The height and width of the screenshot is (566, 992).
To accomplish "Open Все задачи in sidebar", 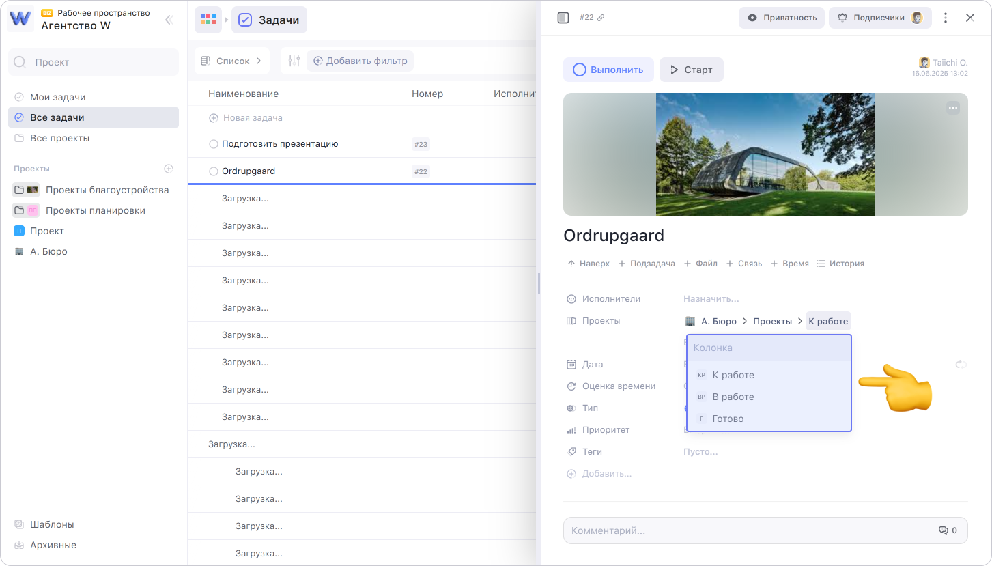I will pos(94,117).
